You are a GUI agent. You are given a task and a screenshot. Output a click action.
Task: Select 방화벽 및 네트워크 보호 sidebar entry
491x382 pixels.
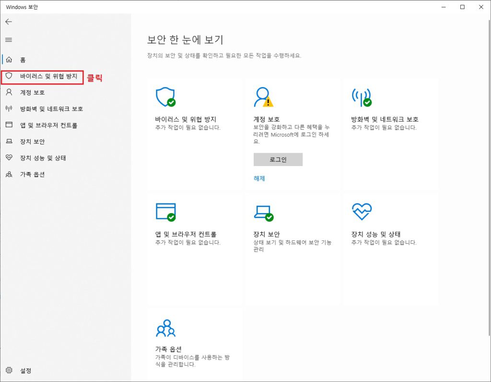point(51,109)
